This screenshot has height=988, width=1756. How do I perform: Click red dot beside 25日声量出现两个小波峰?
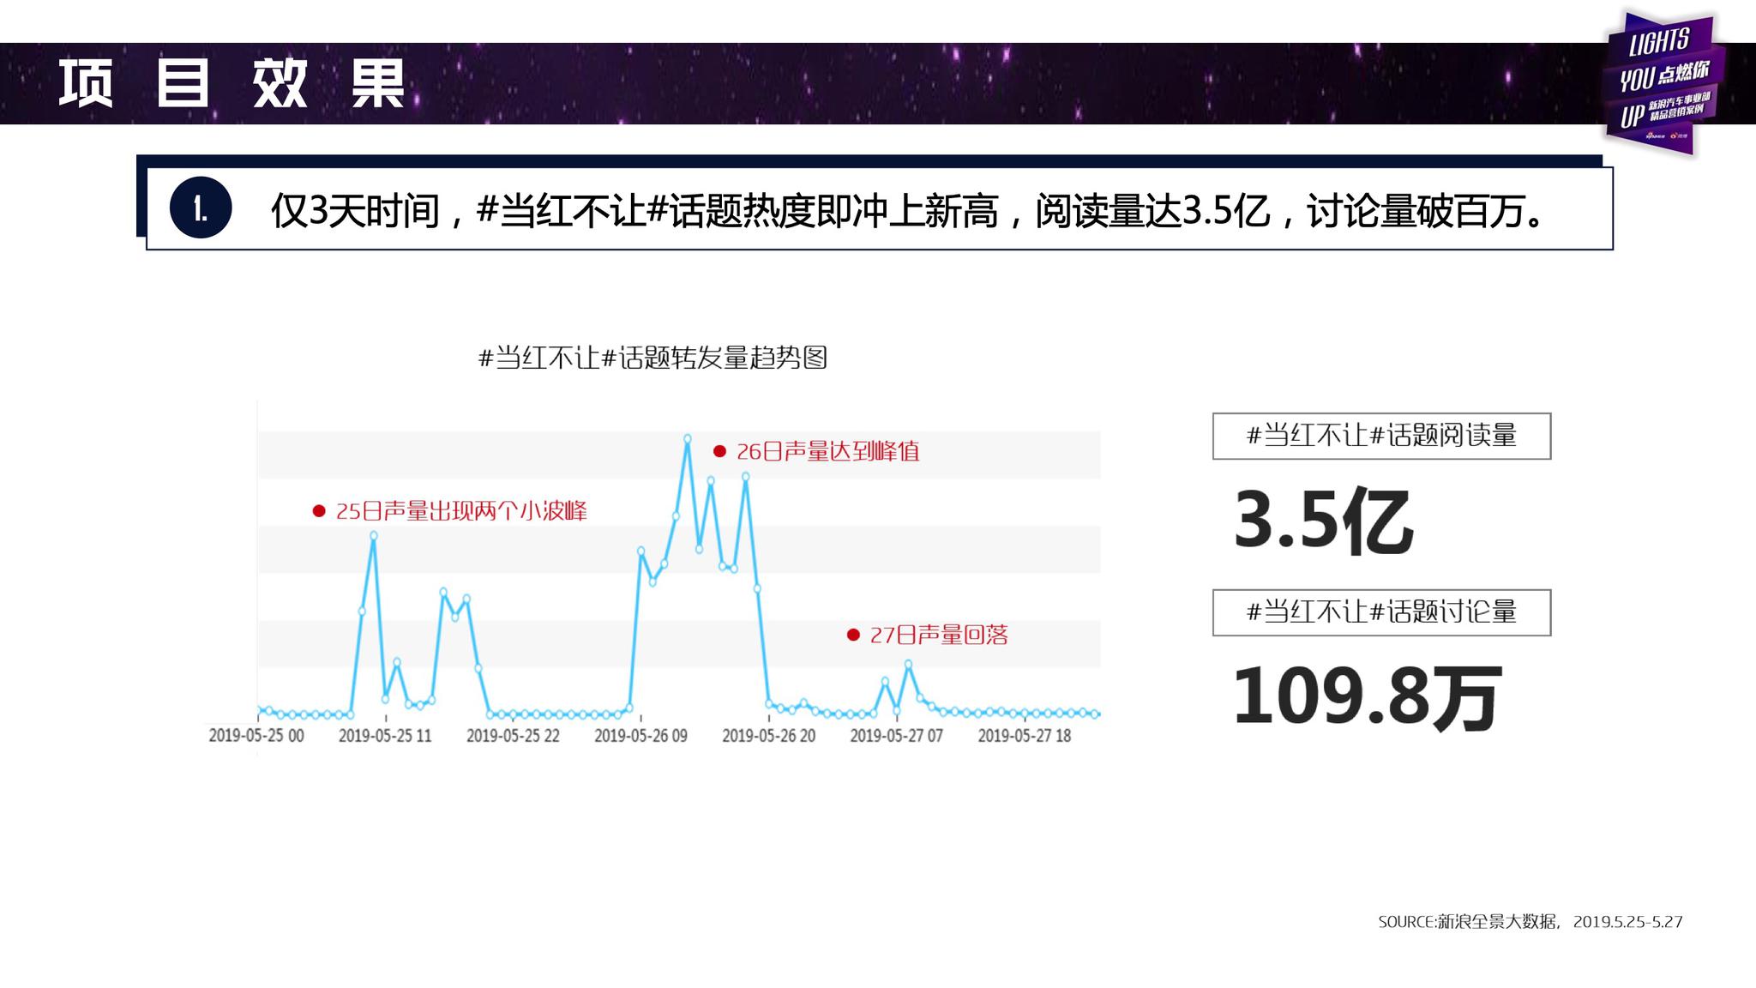[x=319, y=511]
